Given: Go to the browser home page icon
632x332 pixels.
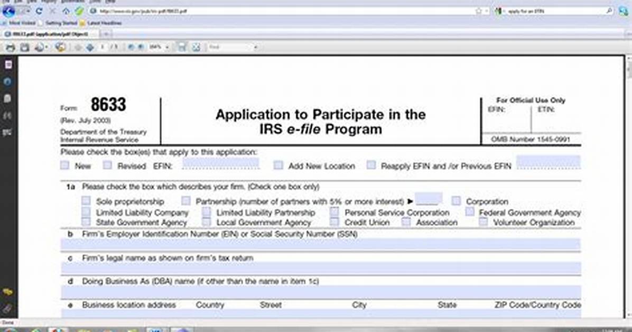Looking at the screenshot, I should [x=66, y=11].
